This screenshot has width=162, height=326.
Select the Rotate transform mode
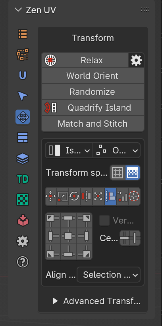(74, 196)
